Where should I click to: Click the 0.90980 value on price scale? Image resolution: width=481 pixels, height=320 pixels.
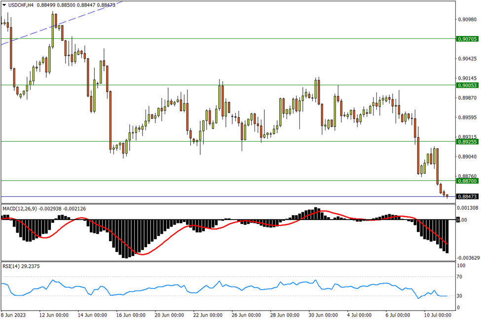pos(466,20)
